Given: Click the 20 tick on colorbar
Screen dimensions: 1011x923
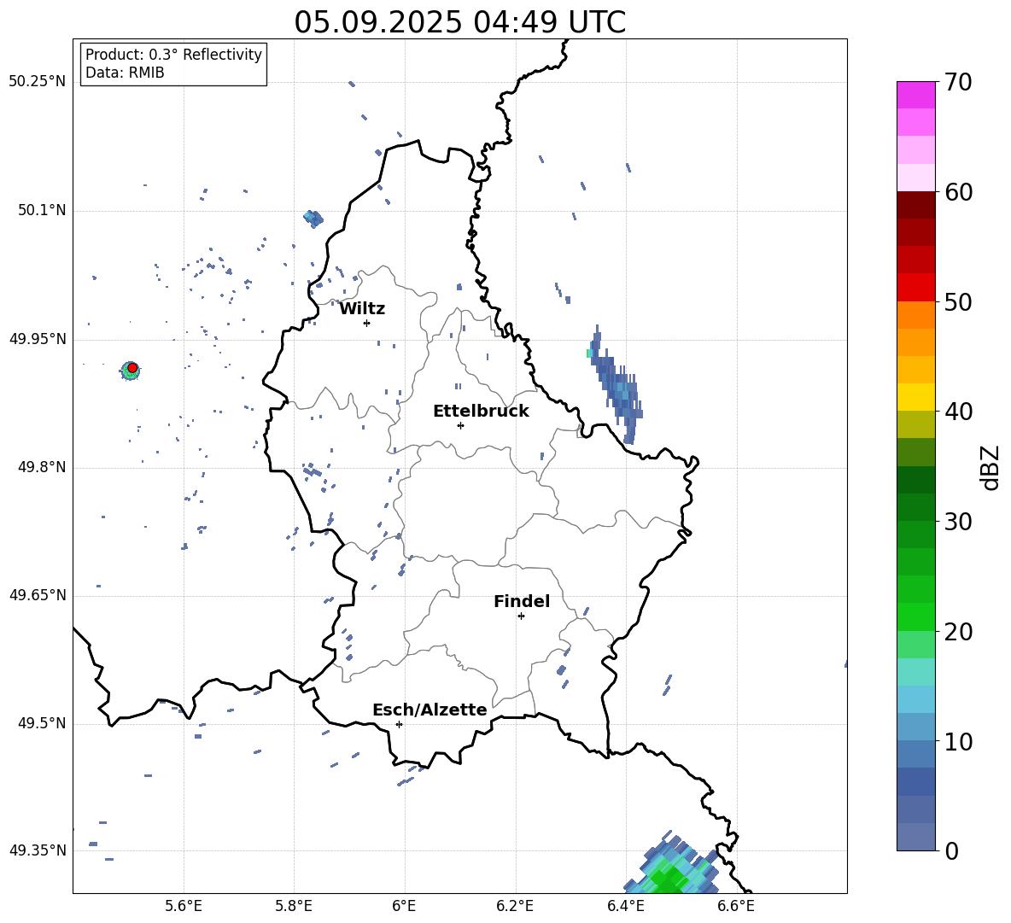Looking at the screenshot, I should (x=958, y=631).
